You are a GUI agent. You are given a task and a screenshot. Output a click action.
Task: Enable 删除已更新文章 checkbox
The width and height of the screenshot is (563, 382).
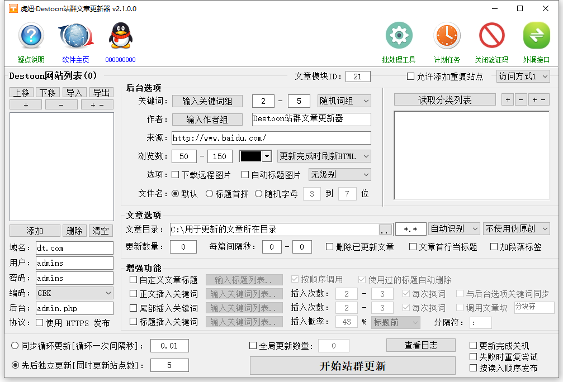click(329, 247)
